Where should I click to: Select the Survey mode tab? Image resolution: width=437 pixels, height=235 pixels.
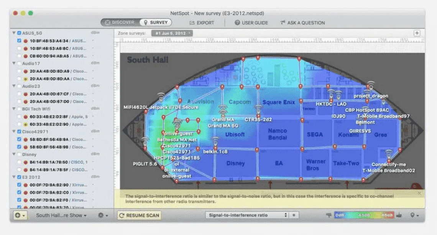(x=156, y=22)
